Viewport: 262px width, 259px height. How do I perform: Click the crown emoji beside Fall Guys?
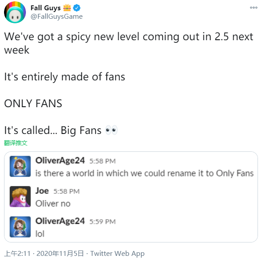(x=67, y=8)
